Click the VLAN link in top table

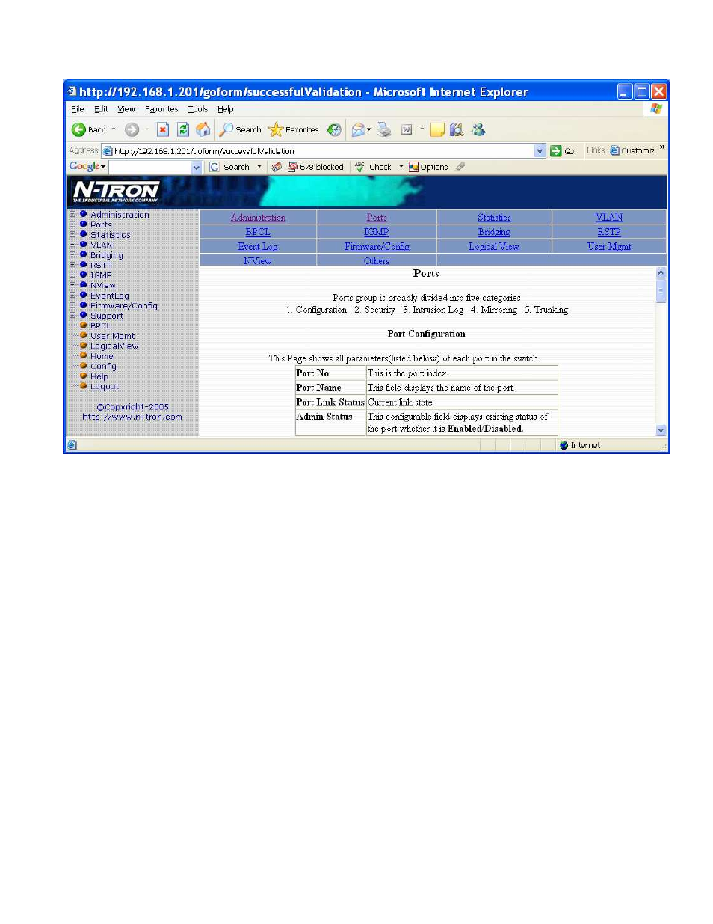pyautogui.click(x=609, y=218)
